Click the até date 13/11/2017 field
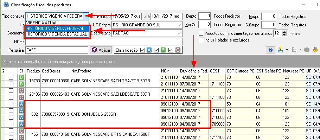This screenshot has height=140, width=320. (166, 16)
